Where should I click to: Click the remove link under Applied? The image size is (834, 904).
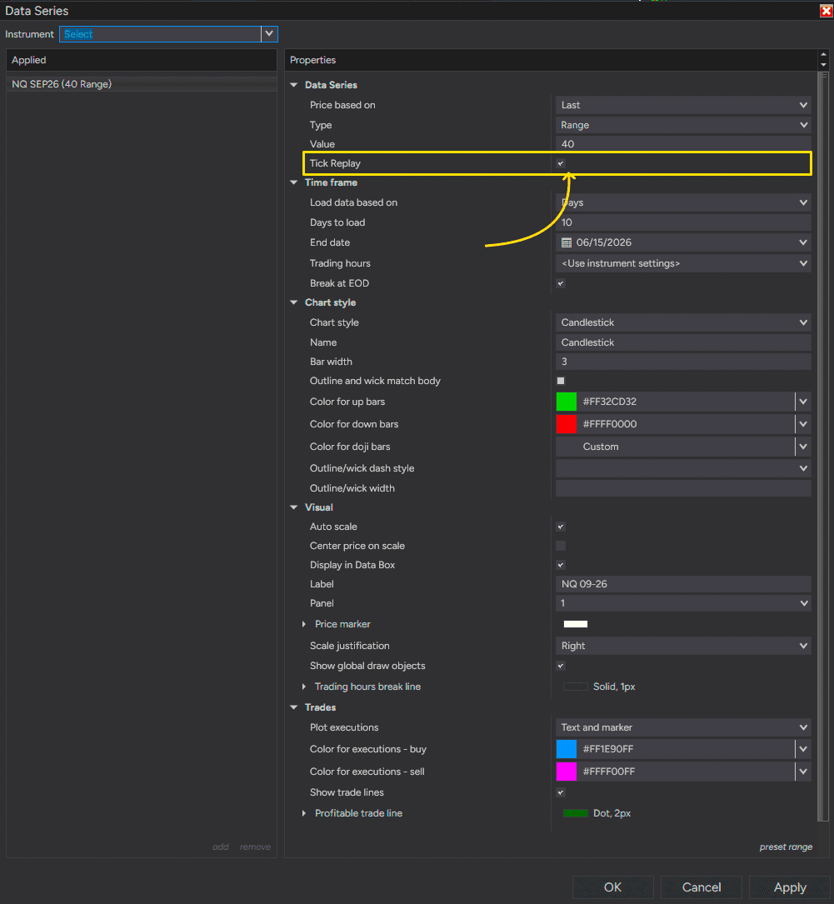pyautogui.click(x=255, y=847)
